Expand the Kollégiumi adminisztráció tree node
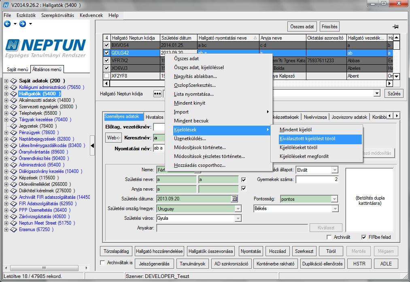The width and height of the screenshot is (410, 282). (6, 88)
